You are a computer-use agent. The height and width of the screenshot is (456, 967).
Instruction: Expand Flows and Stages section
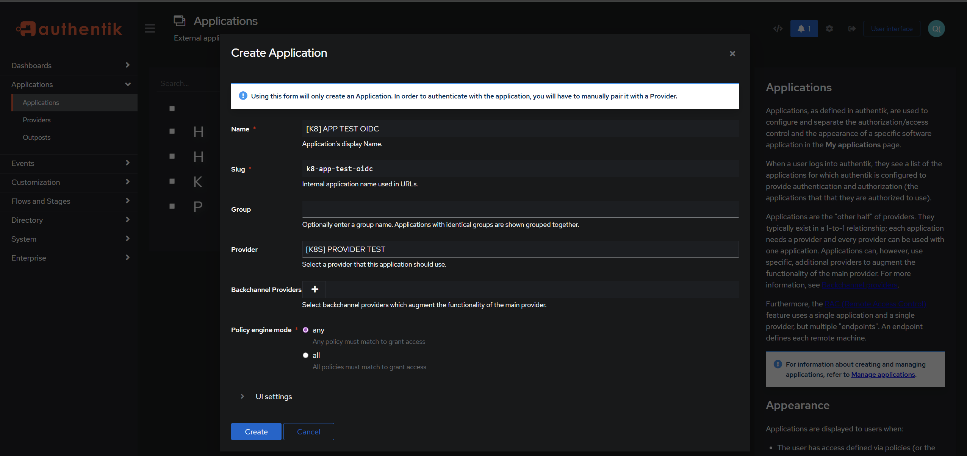tap(69, 201)
